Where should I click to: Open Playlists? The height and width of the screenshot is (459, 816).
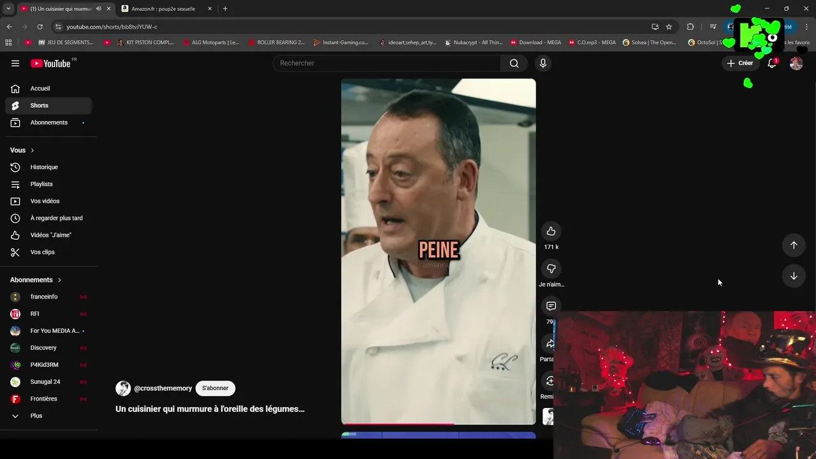click(48, 184)
